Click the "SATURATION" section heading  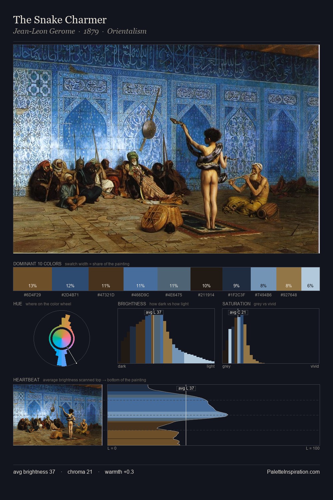pyautogui.click(x=236, y=304)
